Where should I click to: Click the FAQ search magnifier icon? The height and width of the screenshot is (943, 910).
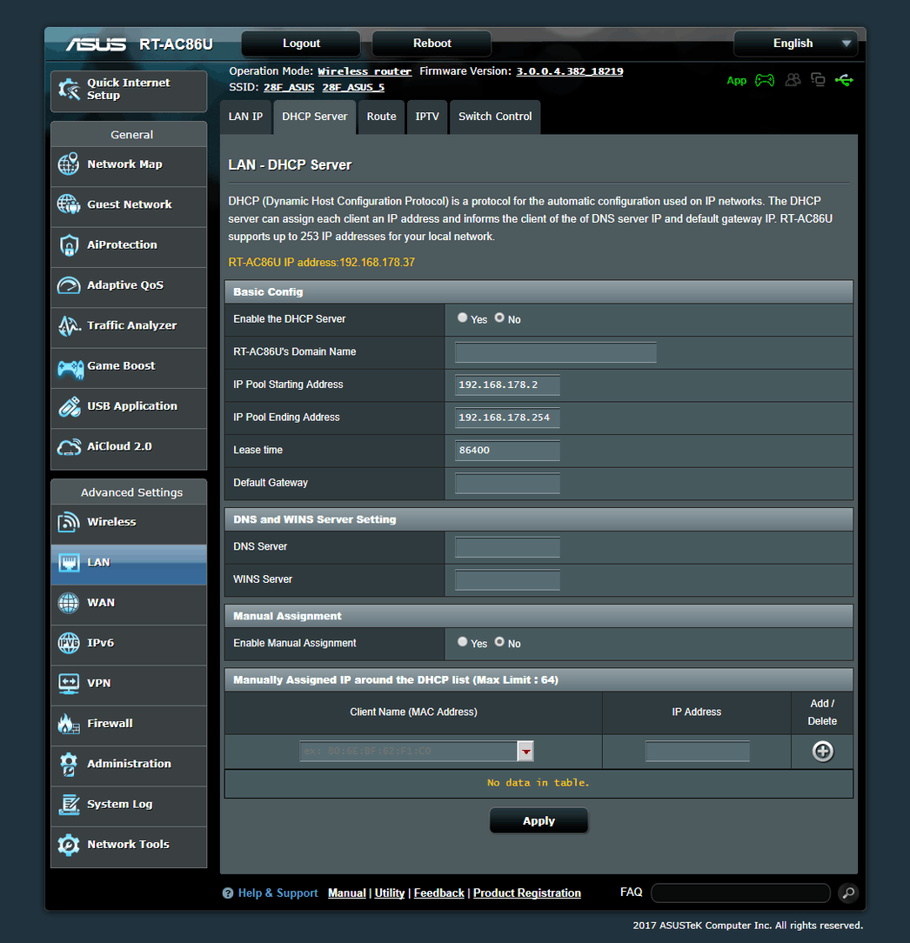click(x=848, y=893)
